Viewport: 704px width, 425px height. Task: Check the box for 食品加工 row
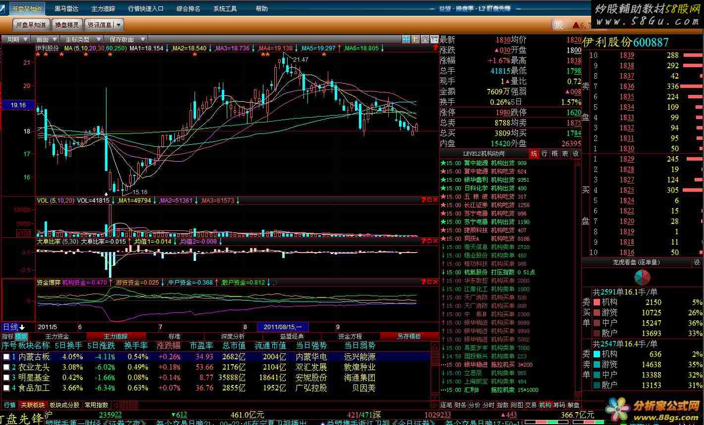pos(6,388)
